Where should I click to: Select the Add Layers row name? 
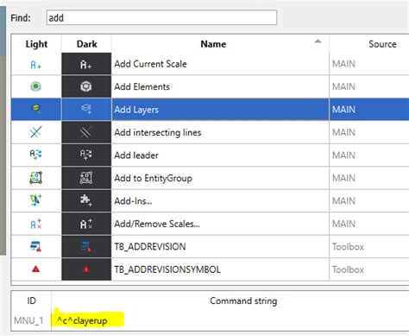tap(136, 110)
